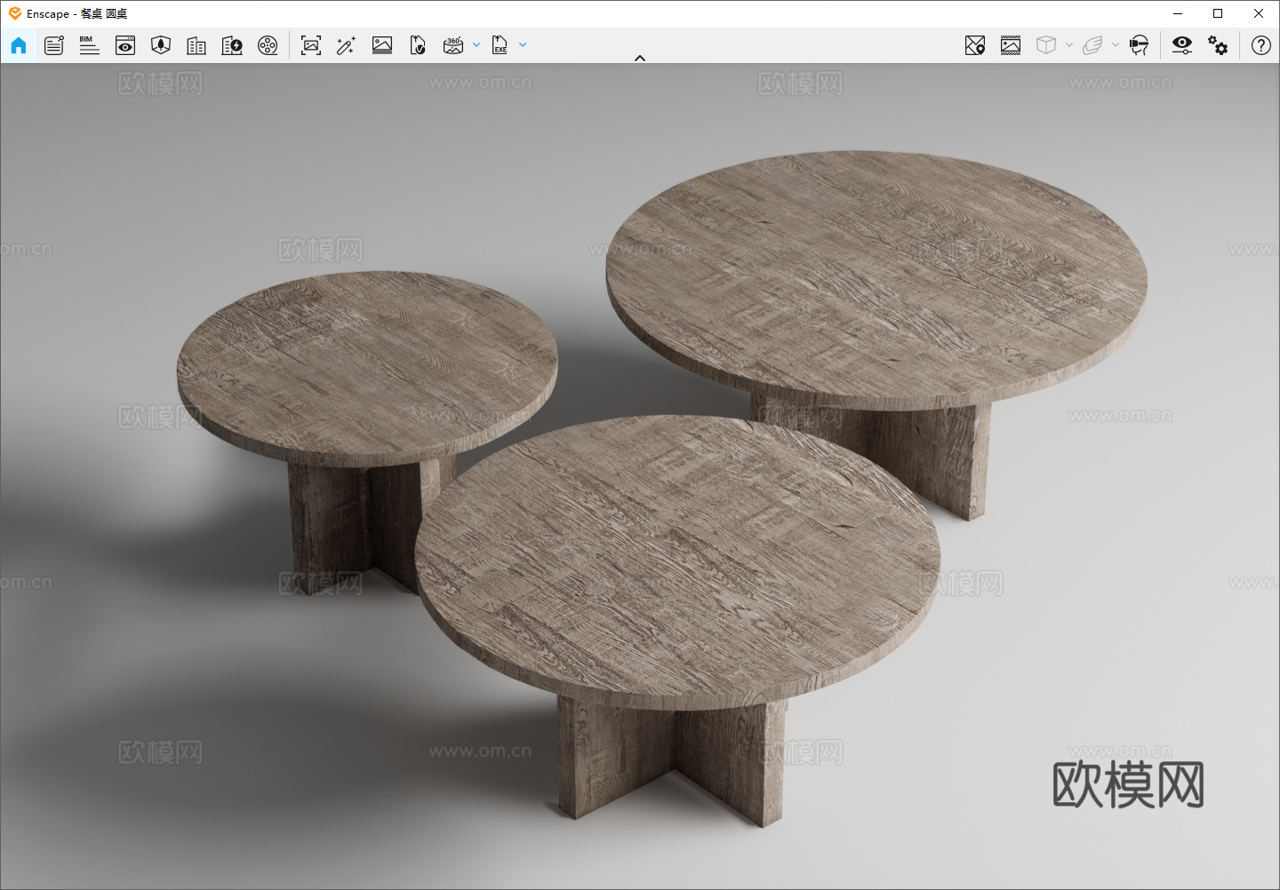The height and width of the screenshot is (890, 1280).
Task: Minimize the Enscape window
Action: coord(1178,13)
